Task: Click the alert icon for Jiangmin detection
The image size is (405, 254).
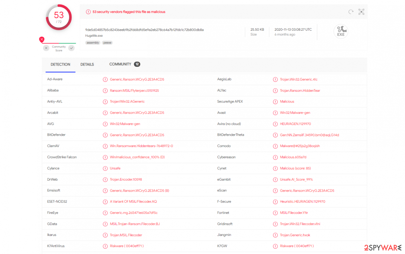Action: (x=275, y=235)
